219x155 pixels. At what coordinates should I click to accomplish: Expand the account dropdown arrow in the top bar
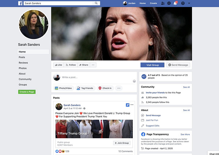189,3
